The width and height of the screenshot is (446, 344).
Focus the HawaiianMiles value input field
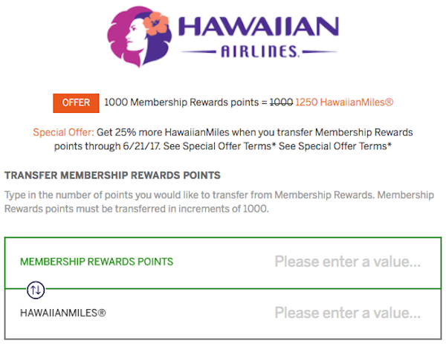tap(347, 313)
